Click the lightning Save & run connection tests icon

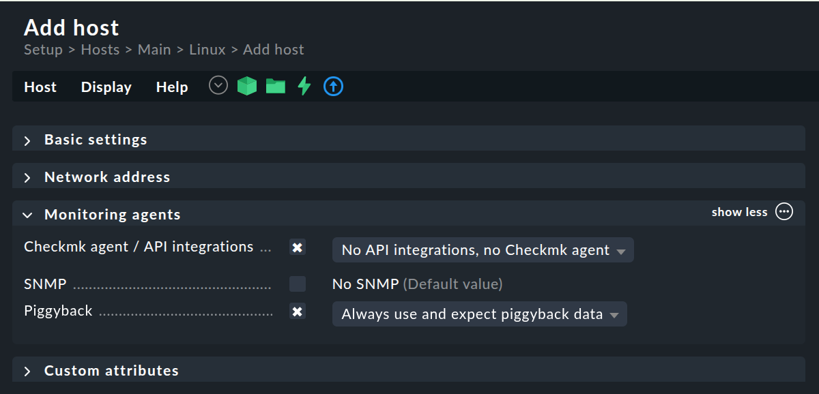(x=303, y=86)
